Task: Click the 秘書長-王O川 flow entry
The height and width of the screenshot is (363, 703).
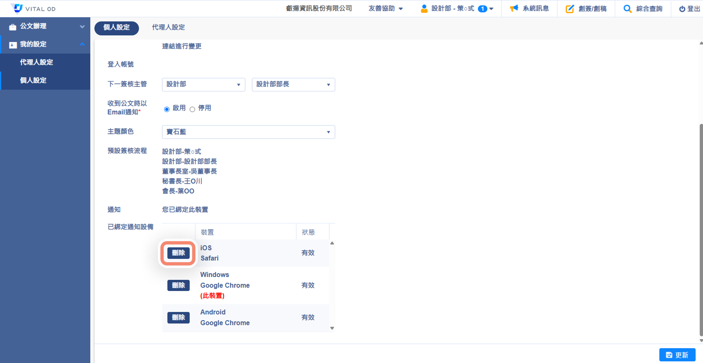Action: click(x=182, y=181)
